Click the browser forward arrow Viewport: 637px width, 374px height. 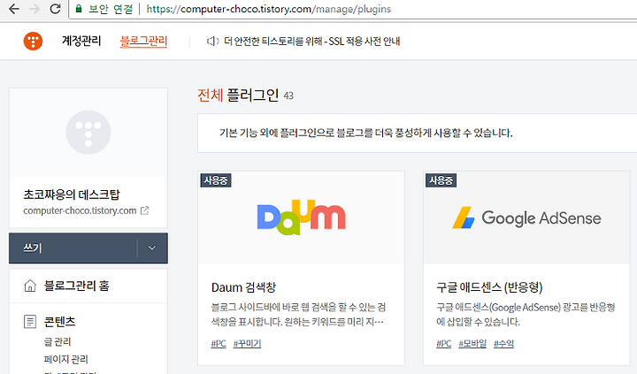35,9
